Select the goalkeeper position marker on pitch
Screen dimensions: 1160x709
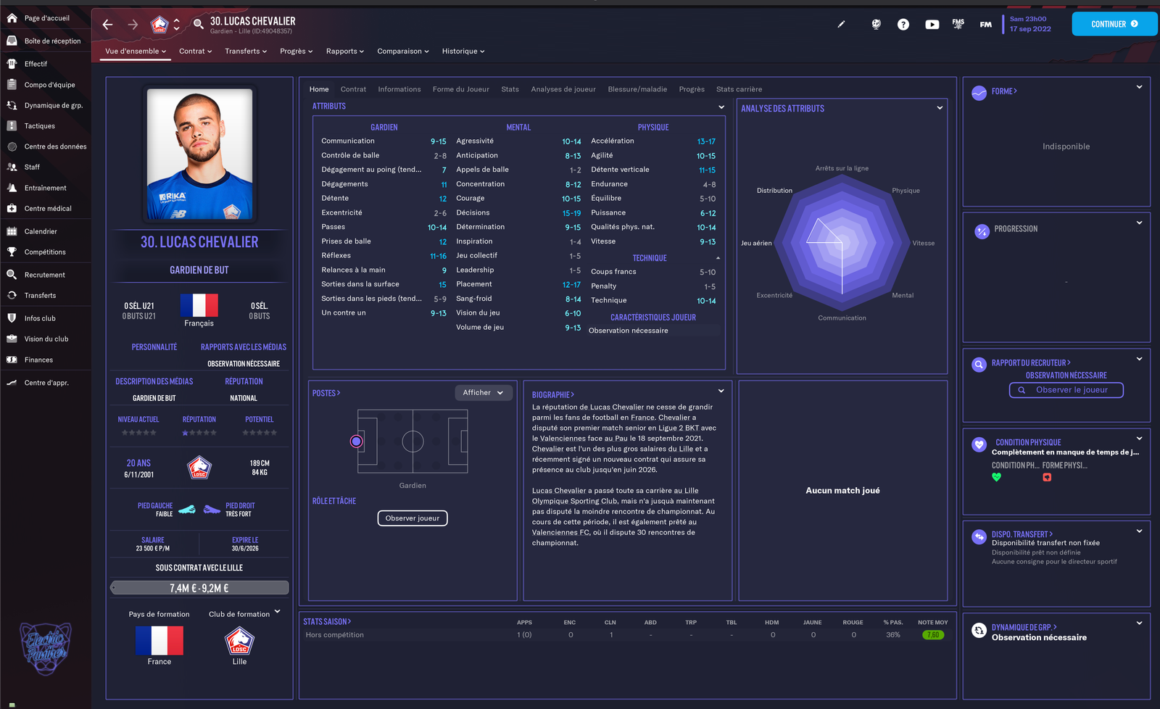pyautogui.click(x=356, y=441)
